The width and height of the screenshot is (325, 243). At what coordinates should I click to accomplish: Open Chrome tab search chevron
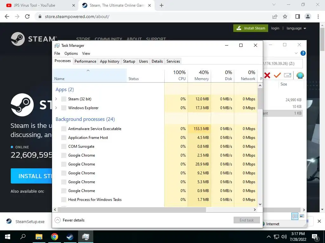point(274,4)
